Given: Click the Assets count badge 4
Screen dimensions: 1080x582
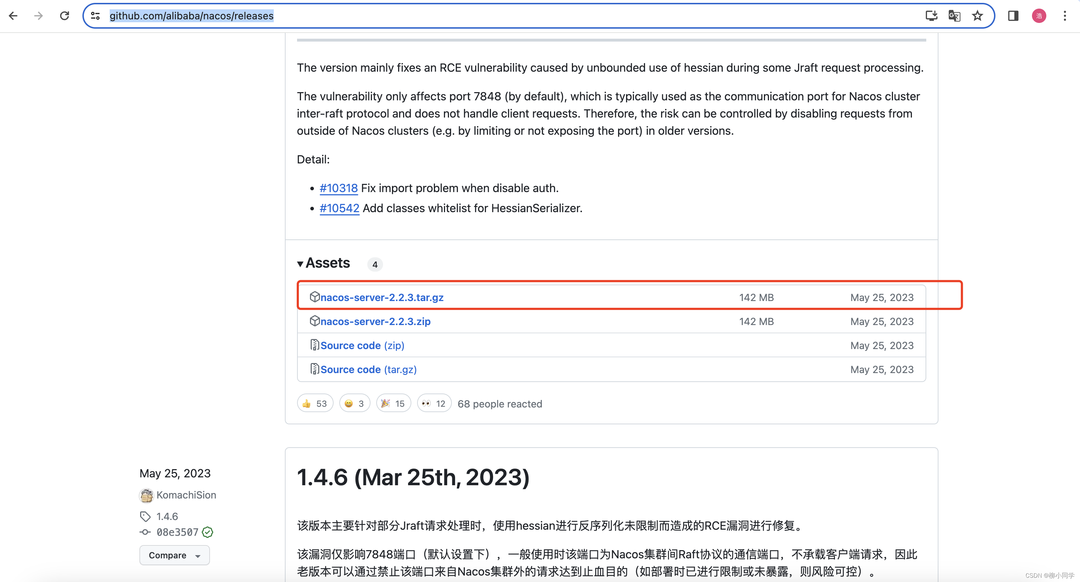Looking at the screenshot, I should 375,264.
